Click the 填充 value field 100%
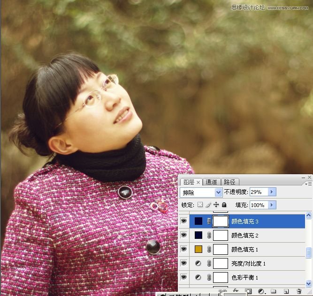This screenshot has width=313, height=296. [x=259, y=205]
